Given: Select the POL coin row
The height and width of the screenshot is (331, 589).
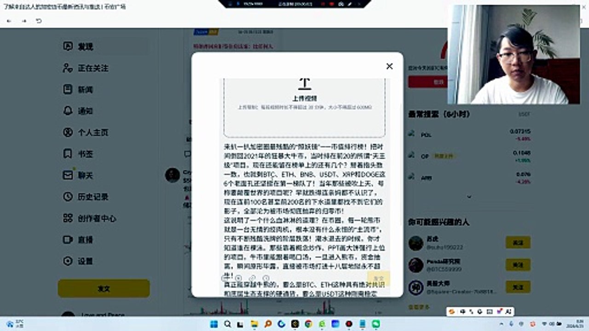Looking at the screenshot, I should pyautogui.click(x=469, y=135).
